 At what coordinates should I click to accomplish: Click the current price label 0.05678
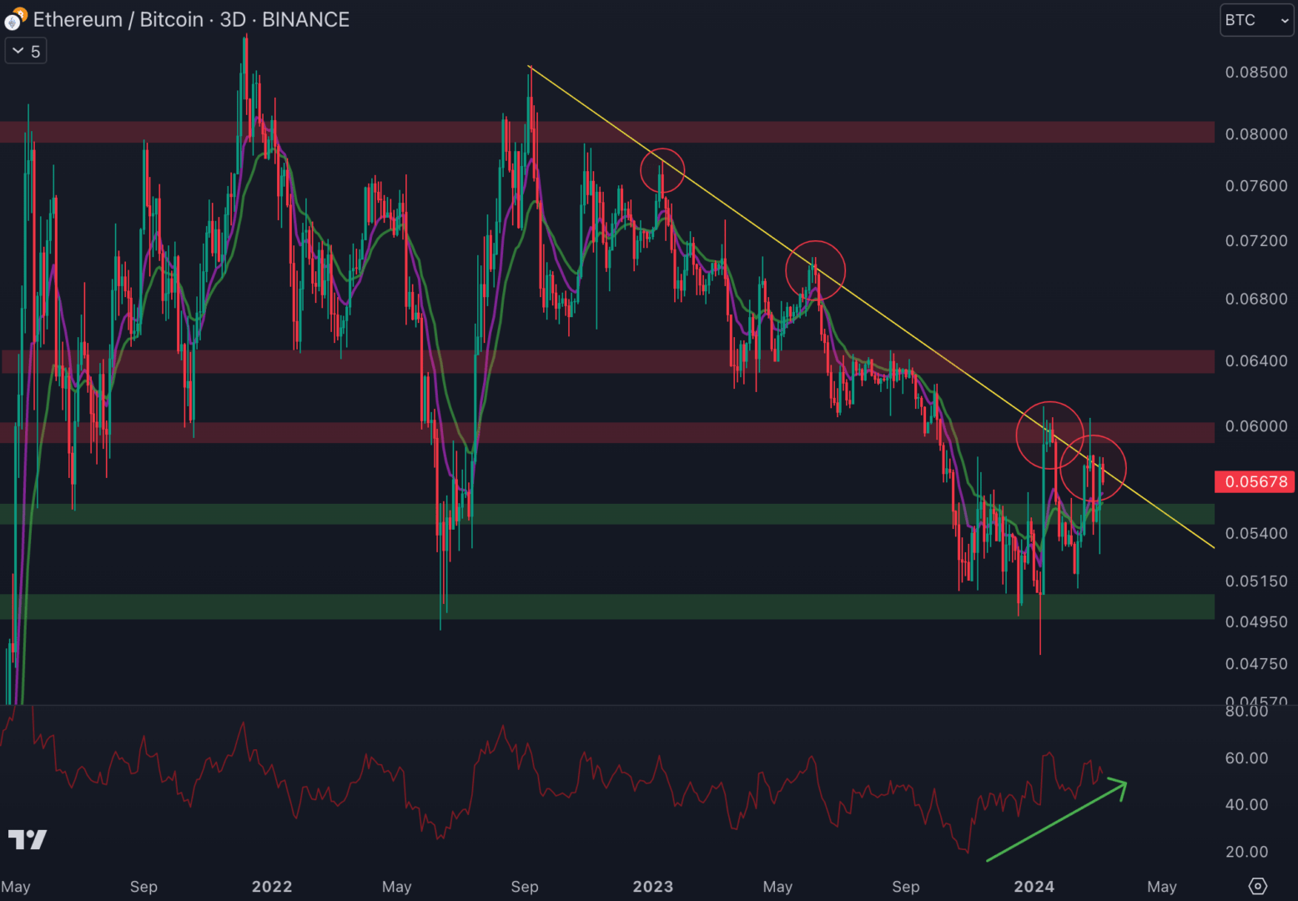pos(1255,481)
